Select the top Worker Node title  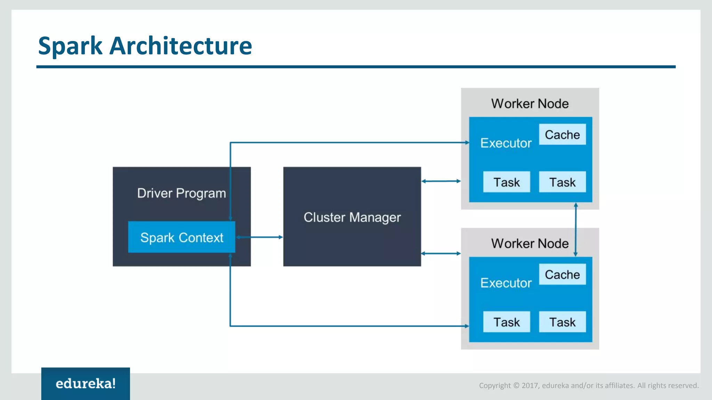tap(530, 103)
